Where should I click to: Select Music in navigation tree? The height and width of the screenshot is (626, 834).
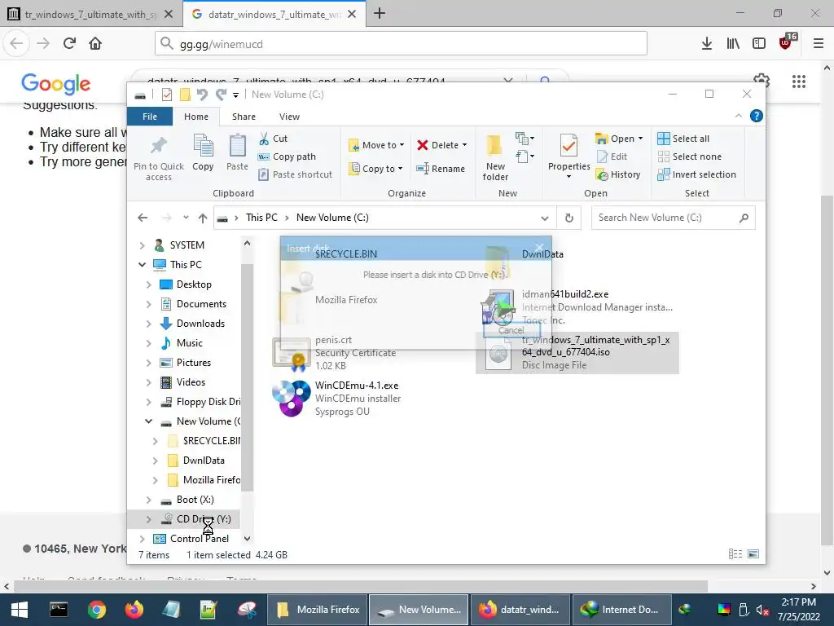tap(189, 343)
